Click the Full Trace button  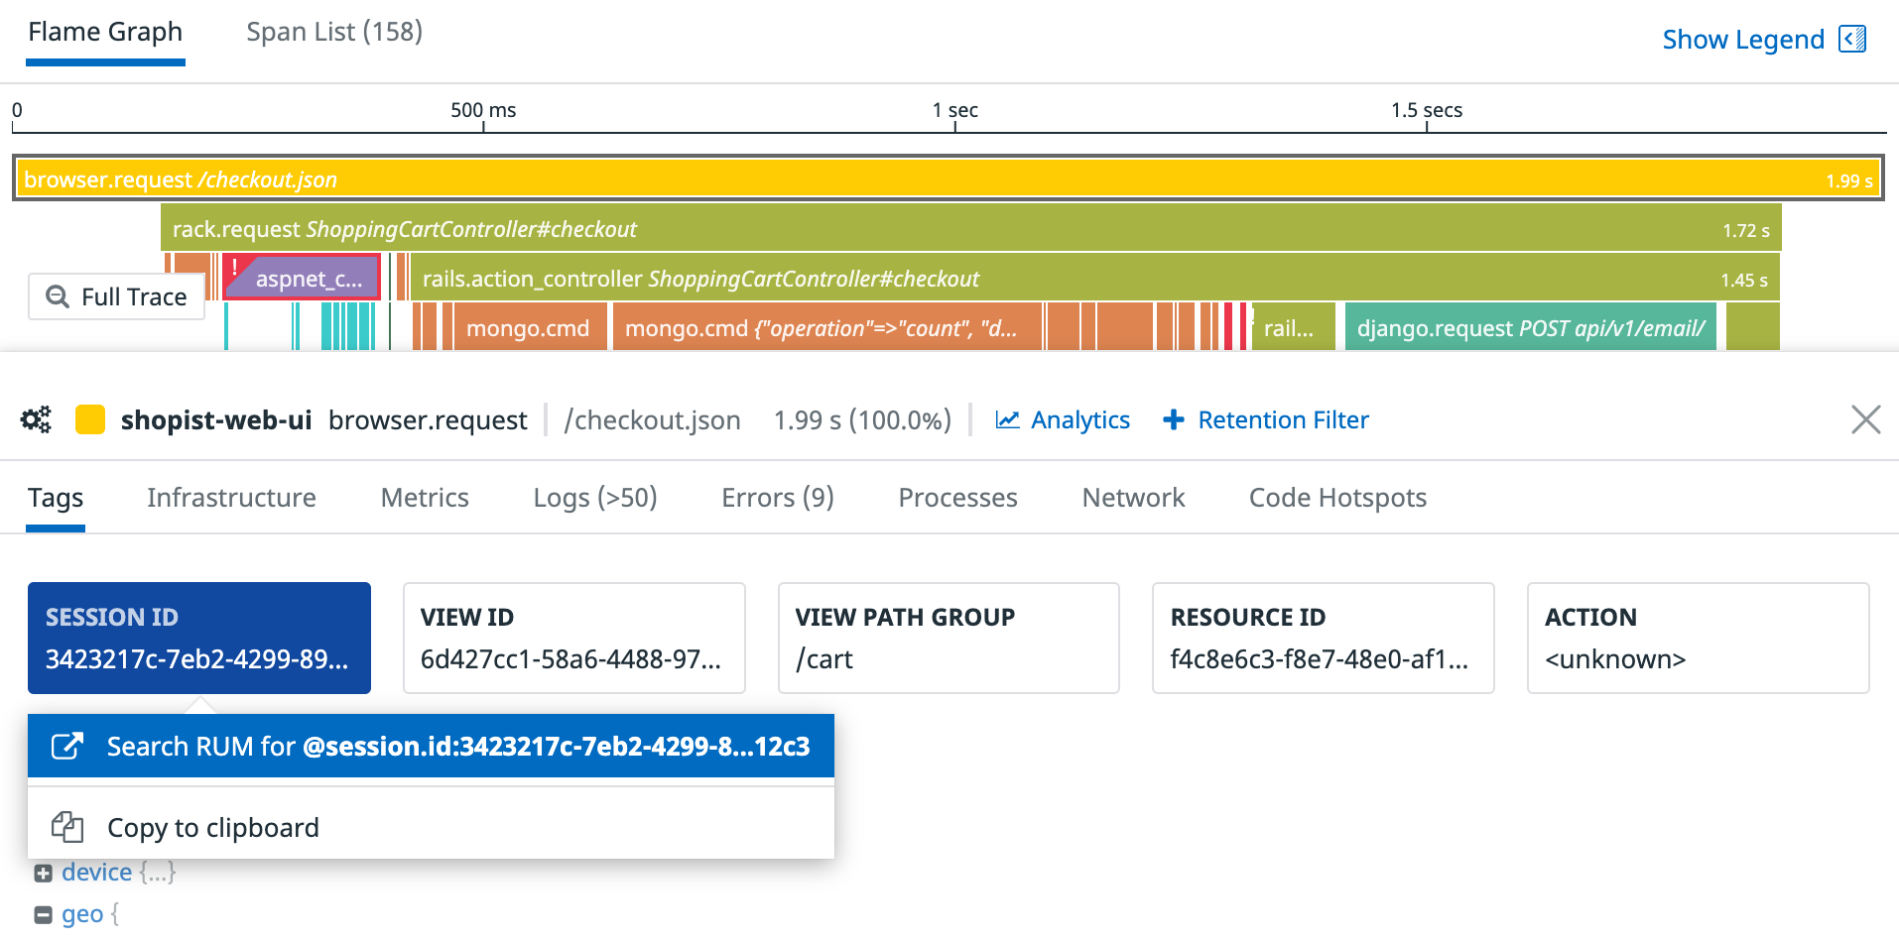pos(116,295)
